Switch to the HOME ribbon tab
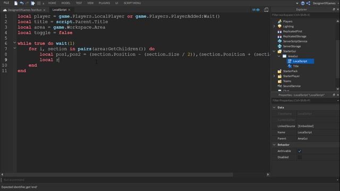The image size is (340, 191). point(52,3)
